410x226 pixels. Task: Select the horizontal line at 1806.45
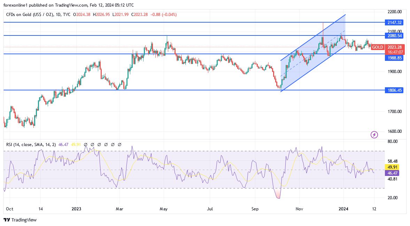pyautogui.click(x=194, y=90)
